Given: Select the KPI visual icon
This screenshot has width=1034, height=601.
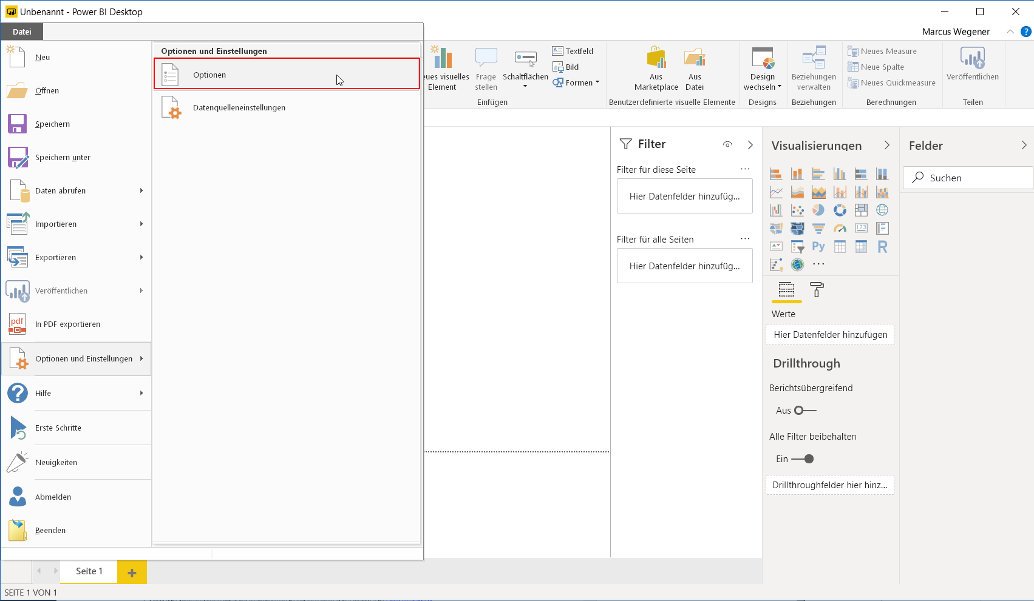Looking at the screenshot, I should coord(776,246).
